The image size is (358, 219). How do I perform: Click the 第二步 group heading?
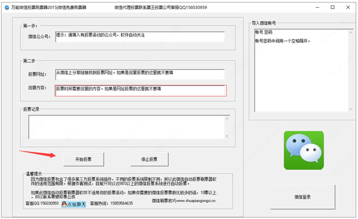coord(29,61)
